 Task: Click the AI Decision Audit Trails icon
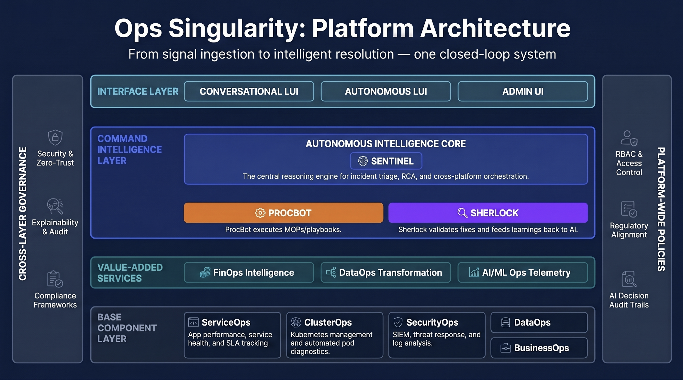(629, 279)
